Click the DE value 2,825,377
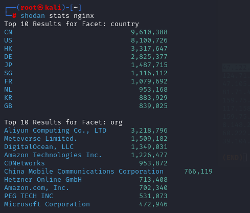 click(149, 57)
